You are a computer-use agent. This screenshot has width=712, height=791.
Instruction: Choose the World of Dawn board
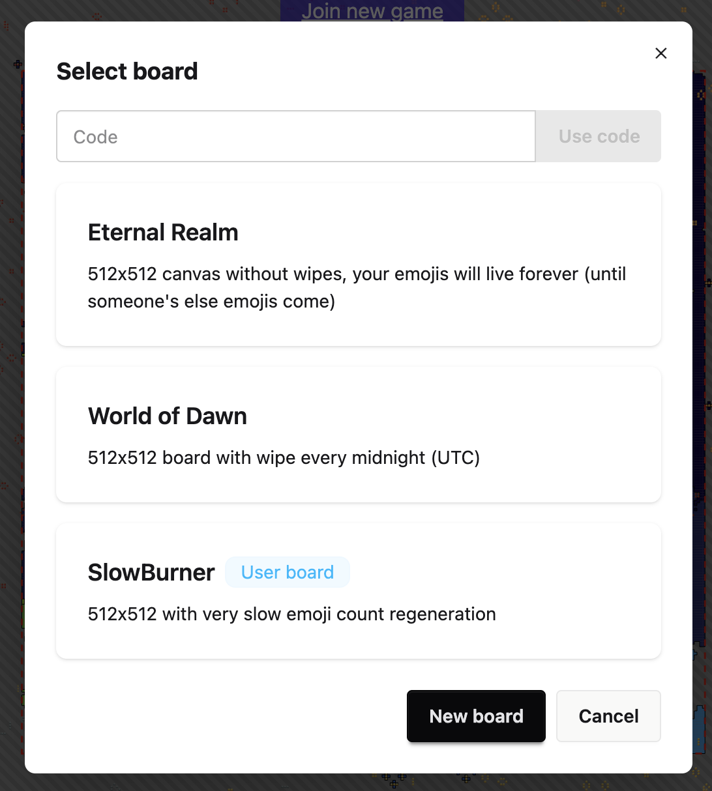pos(168,416)
